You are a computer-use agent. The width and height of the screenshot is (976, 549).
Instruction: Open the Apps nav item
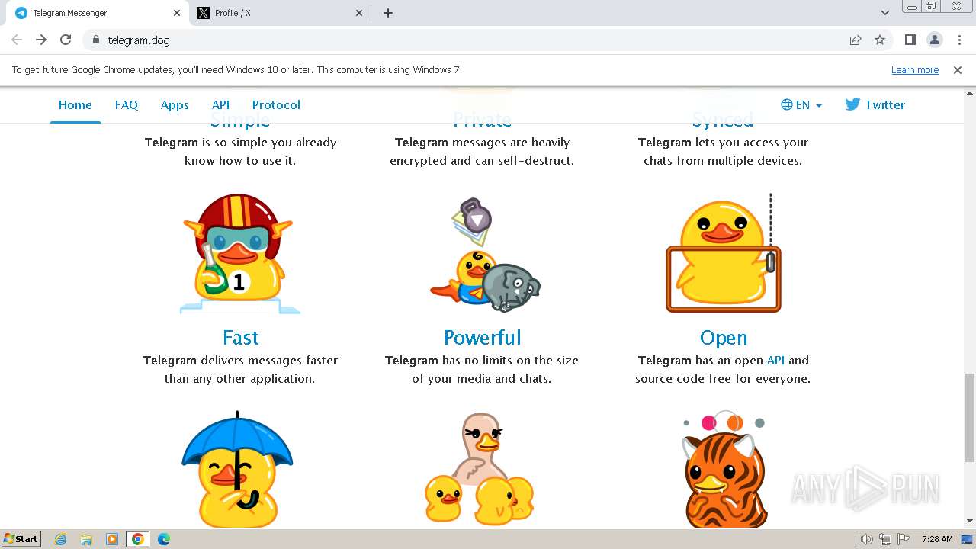click(x=175, y=105)
